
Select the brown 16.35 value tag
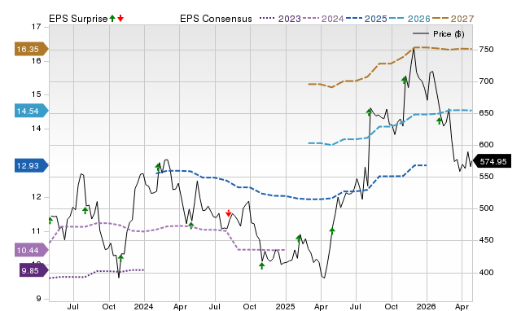coord(31,49)
